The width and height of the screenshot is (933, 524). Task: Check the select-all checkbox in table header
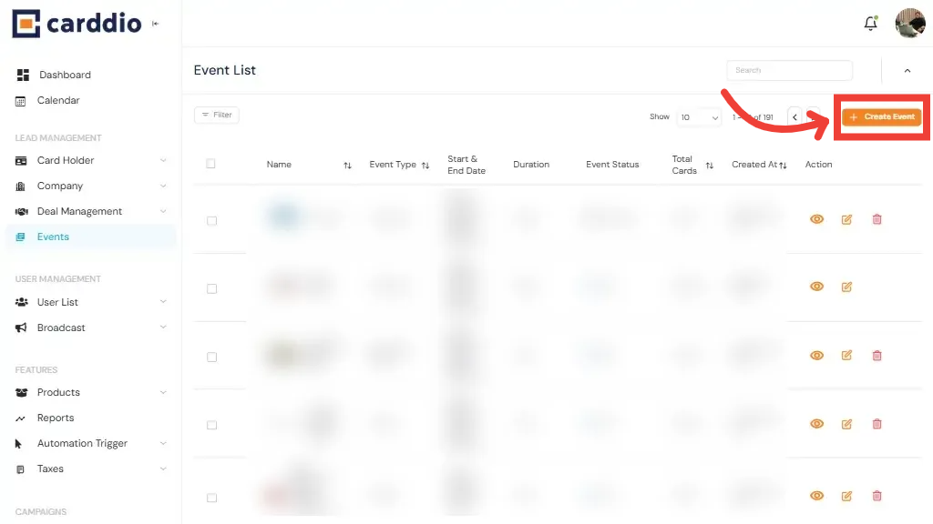tap(210, 164)
